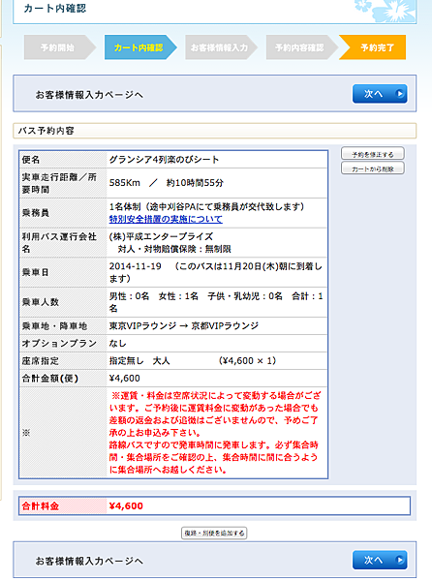Click (株)平成エンタープライズ company name
432x581 pixels.
(x=161, y=237)
